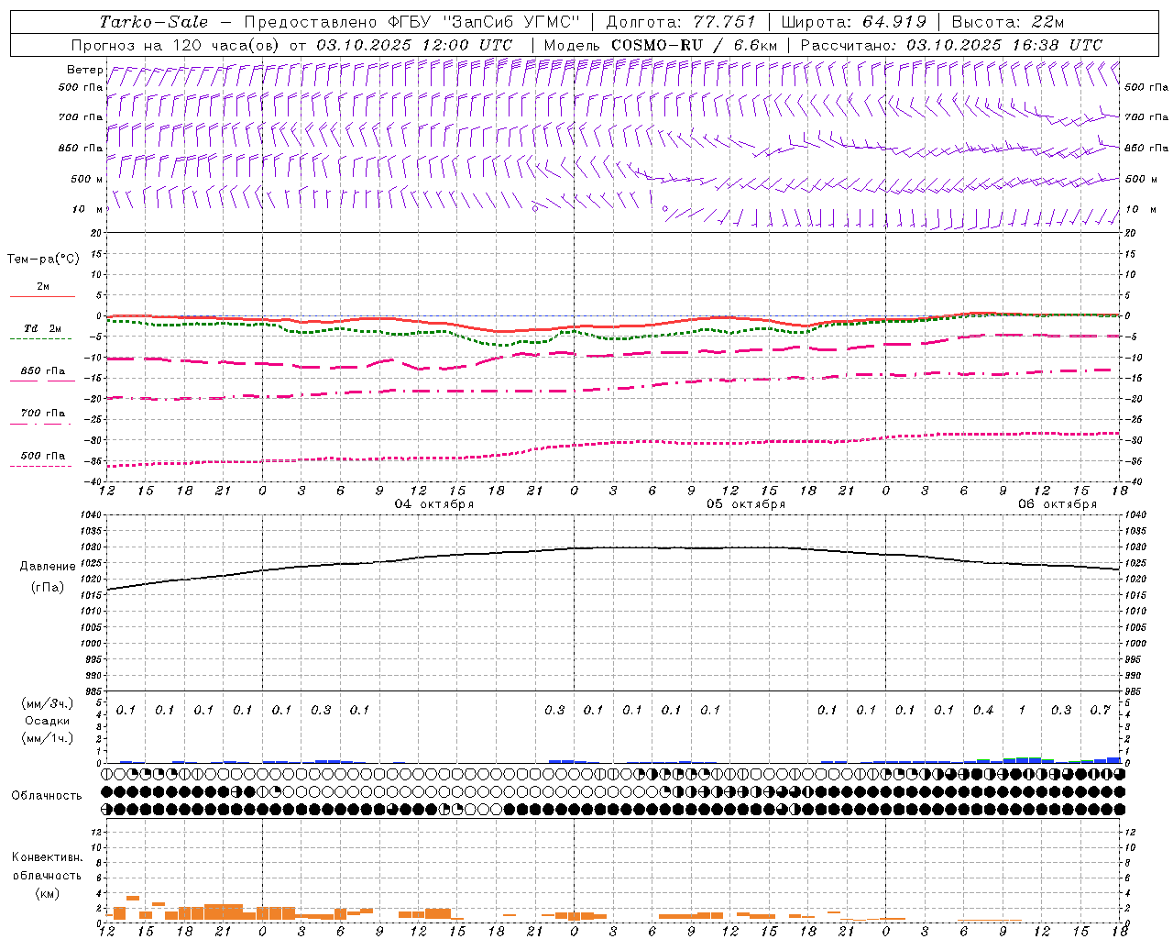Click the (мм/1ч.) unit label
The image size is (1173, 939).
48,738
